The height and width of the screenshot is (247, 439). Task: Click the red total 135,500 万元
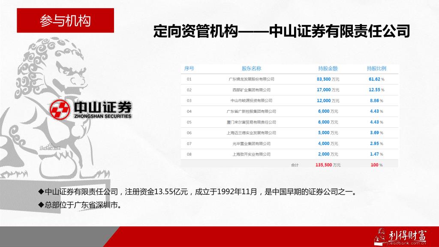coord(328,165)
